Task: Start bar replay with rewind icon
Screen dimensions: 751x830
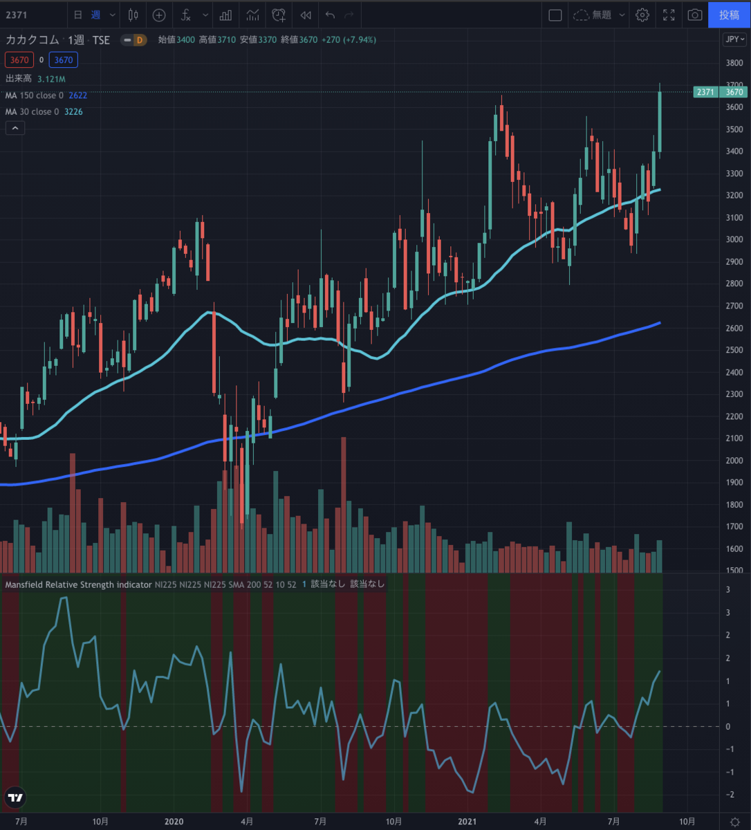Action: [305, 15]
